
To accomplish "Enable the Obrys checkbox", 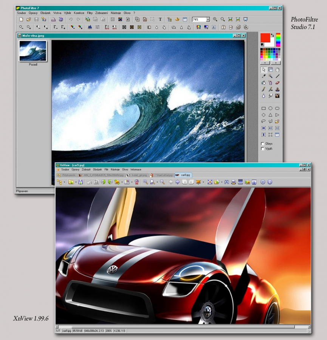I will click(x=263, y=144).
